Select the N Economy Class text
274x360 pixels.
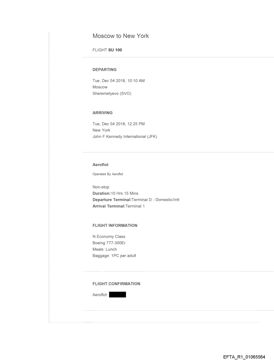[109, 237]
